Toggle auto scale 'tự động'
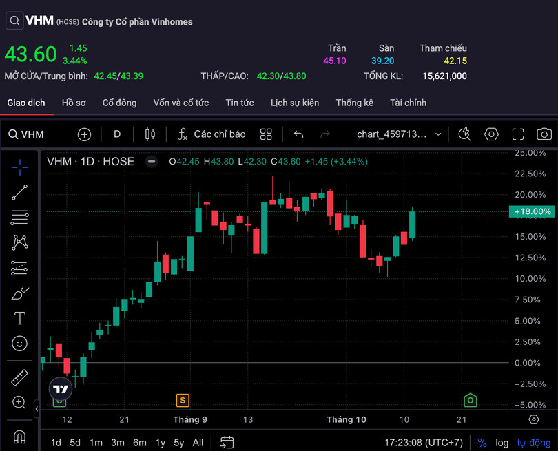 [534, 442]
